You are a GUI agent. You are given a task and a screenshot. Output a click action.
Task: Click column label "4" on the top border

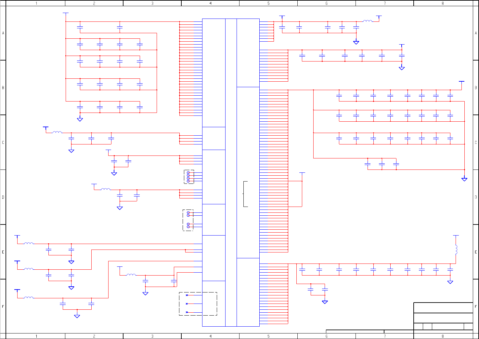tap(210, 3)
